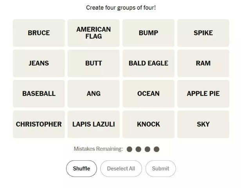Select the KNOCK tile

click(x=148, y=124)
